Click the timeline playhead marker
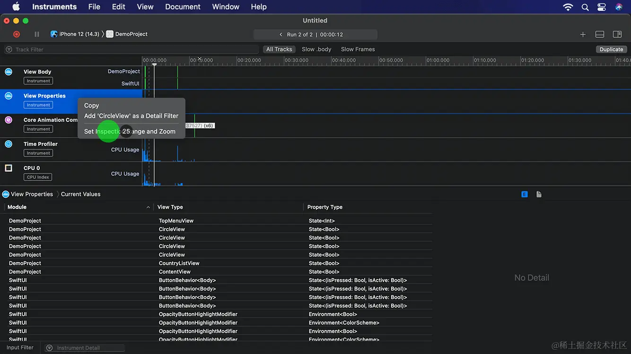 coord(154,65)
